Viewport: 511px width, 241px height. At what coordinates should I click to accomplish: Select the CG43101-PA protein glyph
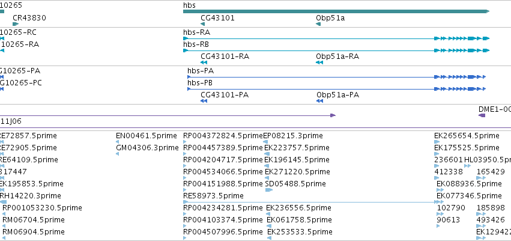point(204,101)
